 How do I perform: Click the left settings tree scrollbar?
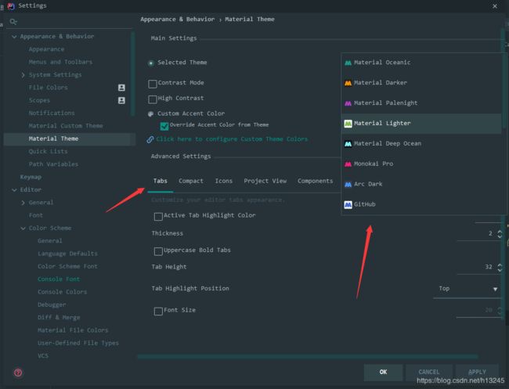[133, 74]
